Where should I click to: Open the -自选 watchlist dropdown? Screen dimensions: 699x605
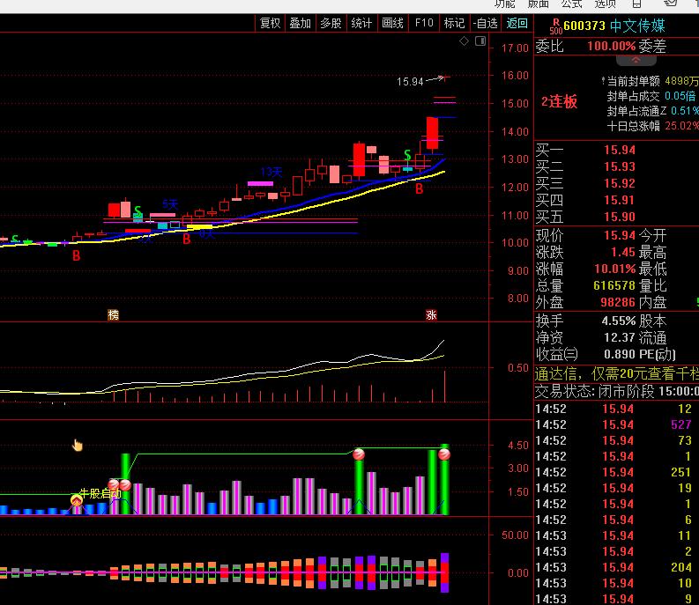tap(485, 23)
